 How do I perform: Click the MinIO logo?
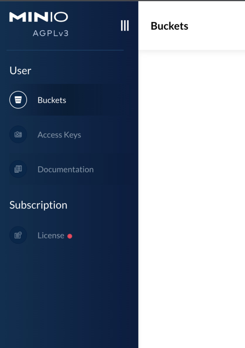tap(38, 17)
